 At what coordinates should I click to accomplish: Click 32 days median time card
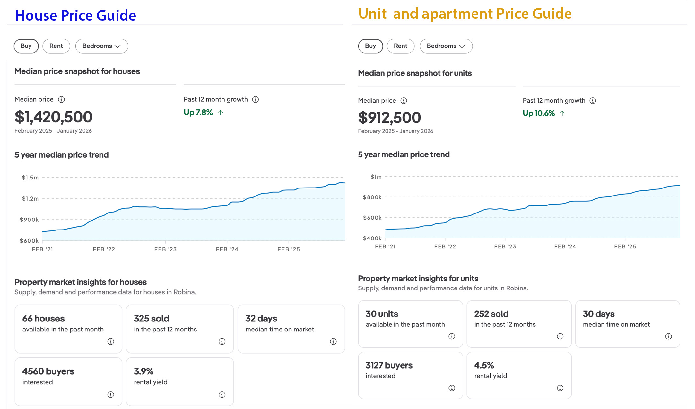point(291,329)
